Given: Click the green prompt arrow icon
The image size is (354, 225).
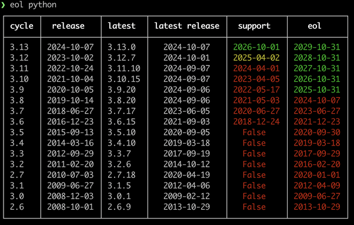Looking at the screenshot, I should click(3, 5).
